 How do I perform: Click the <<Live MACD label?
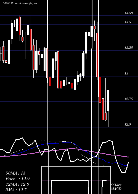pos(116,187)
